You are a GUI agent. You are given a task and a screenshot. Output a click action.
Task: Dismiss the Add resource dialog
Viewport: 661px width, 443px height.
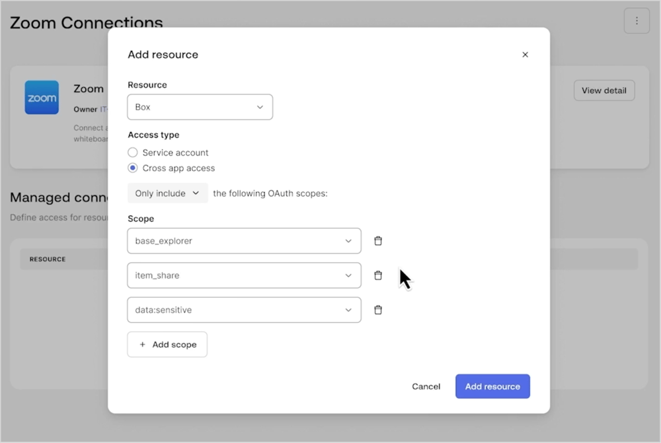[x=525, y=54]
